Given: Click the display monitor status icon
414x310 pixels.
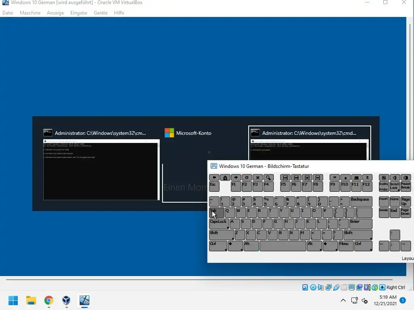Looking at the screenshot, I should tap(351, 287).
